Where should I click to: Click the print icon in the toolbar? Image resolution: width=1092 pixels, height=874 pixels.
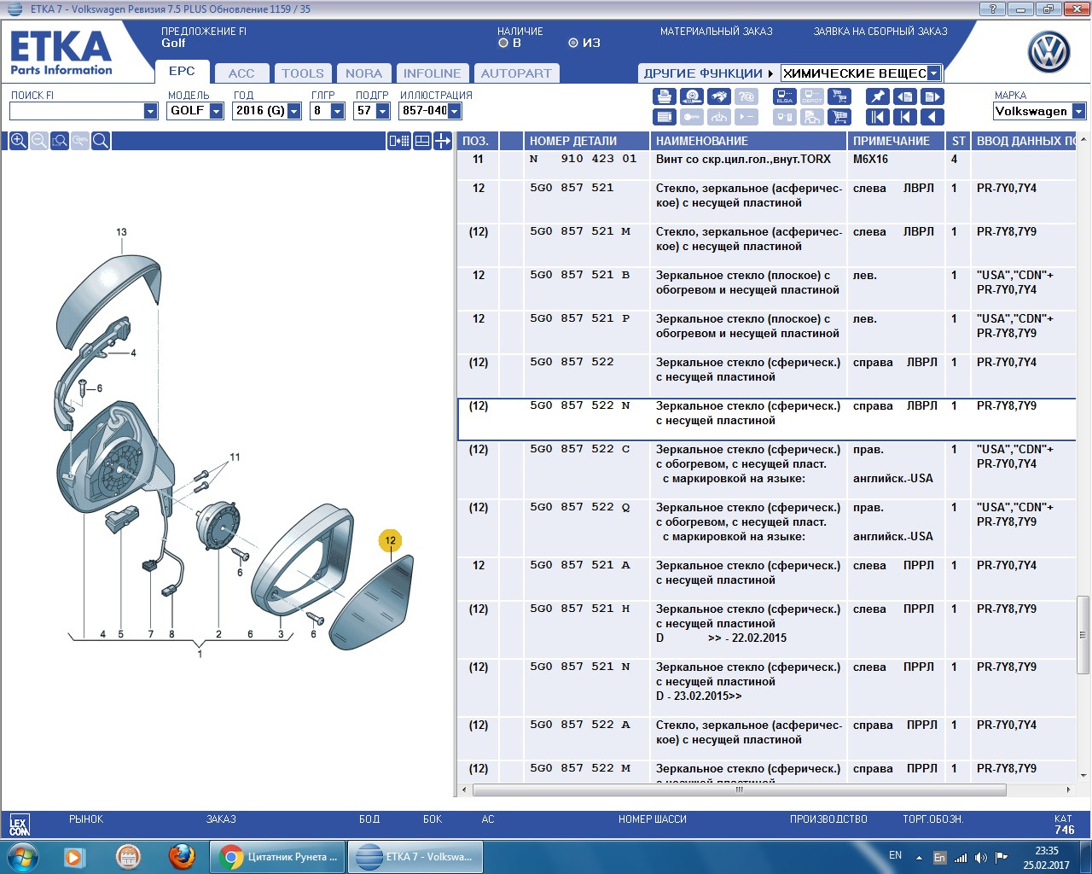click(x=665, y=96)
